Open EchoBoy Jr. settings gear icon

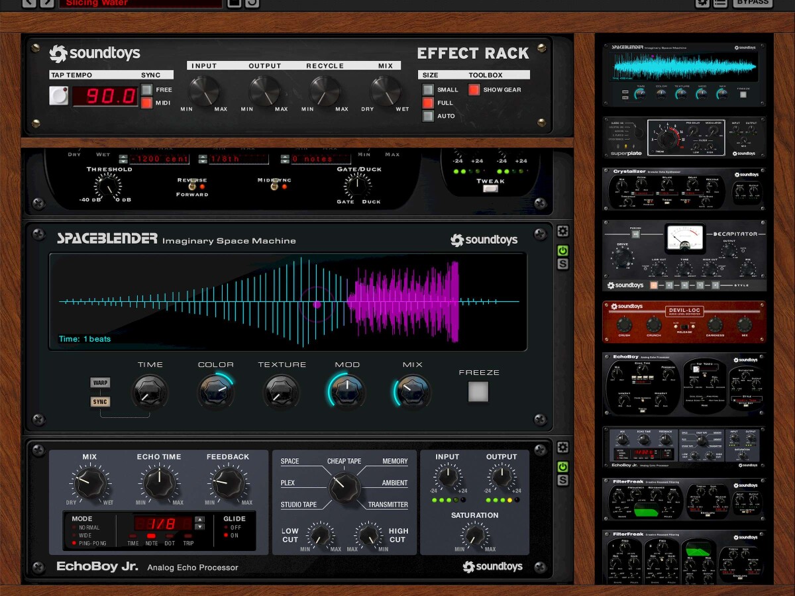pyautogui.click(x=562, y=448)
